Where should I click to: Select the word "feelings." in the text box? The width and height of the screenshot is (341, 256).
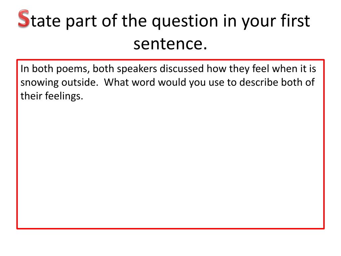pyautogui.click(x=64, y=96)
